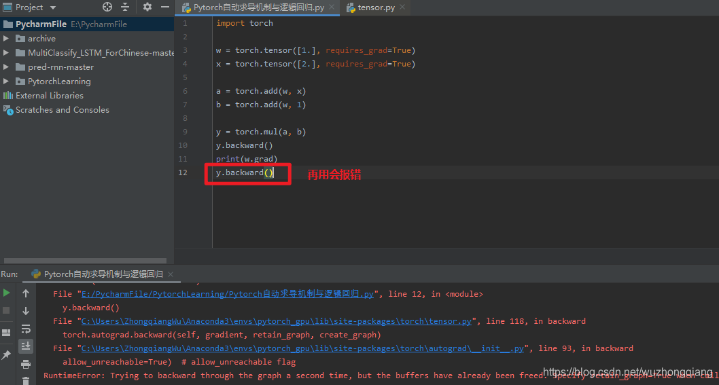Screen dimensions: 719x385
Task: Close the Pytorch自动求导机制与逻辑回归.py editor tab
Action: (x=332, y=7)
